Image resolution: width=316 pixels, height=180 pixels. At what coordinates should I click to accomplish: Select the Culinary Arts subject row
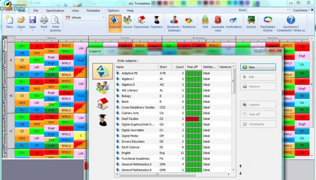pos(173,113)
